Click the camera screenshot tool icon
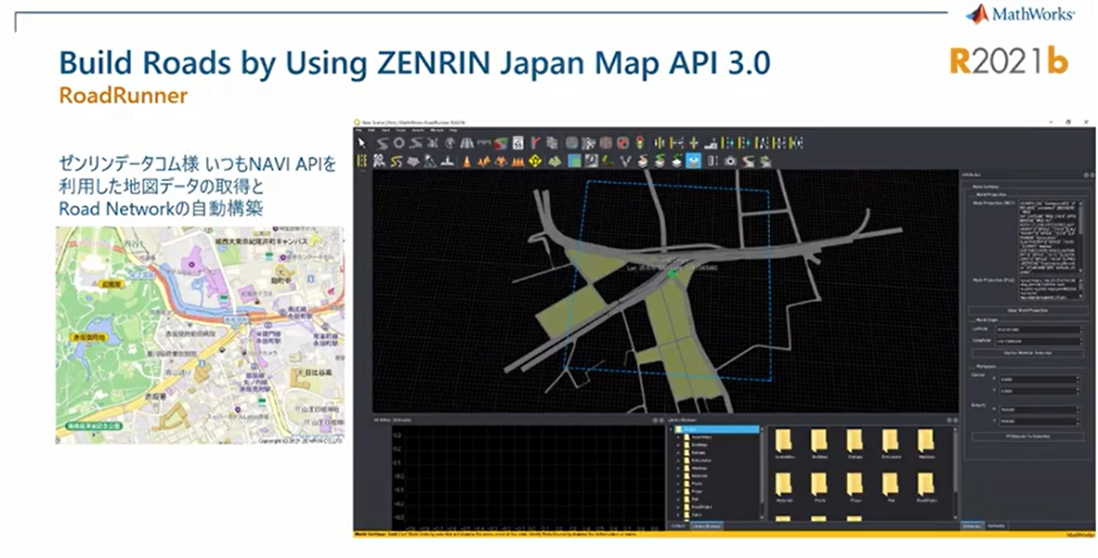 pos(730,162)
